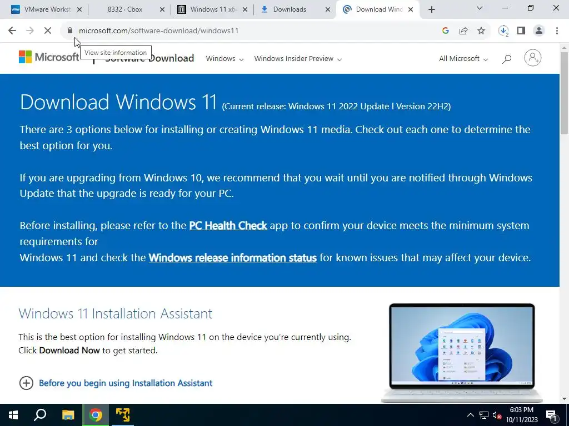
Task: Close the Downloads tab
Action: (x=328, y=9)
